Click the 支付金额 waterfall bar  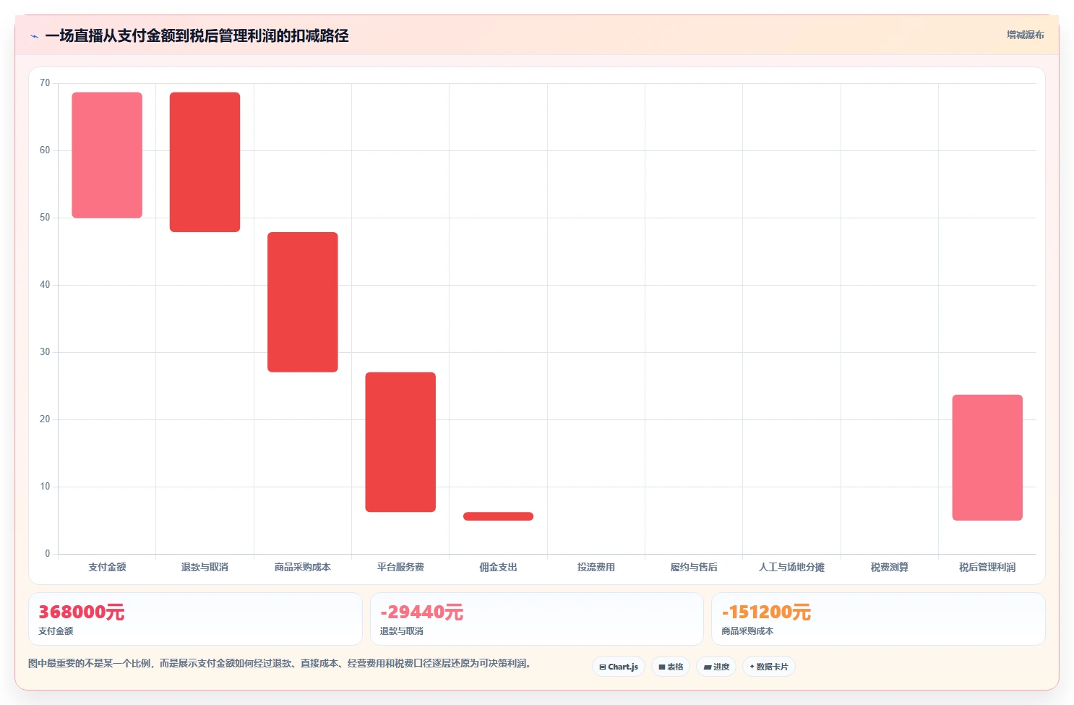(107, 155)
